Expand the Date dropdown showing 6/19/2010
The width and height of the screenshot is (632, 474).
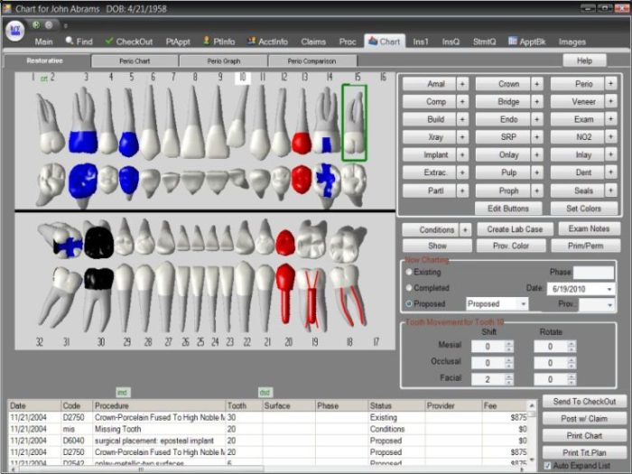[609, 288]
